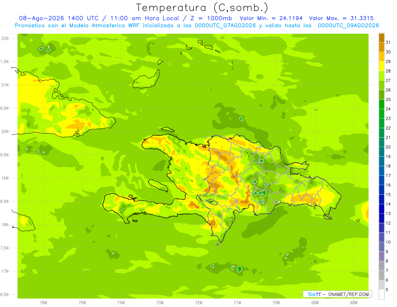This screenshot has height=307, width=397.
Task: Click the '75W' longitude label
Action: (82, 302)
